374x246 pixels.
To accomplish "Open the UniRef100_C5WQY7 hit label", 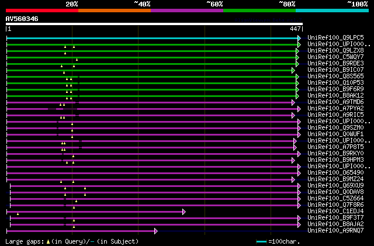I will coord(335,57).
